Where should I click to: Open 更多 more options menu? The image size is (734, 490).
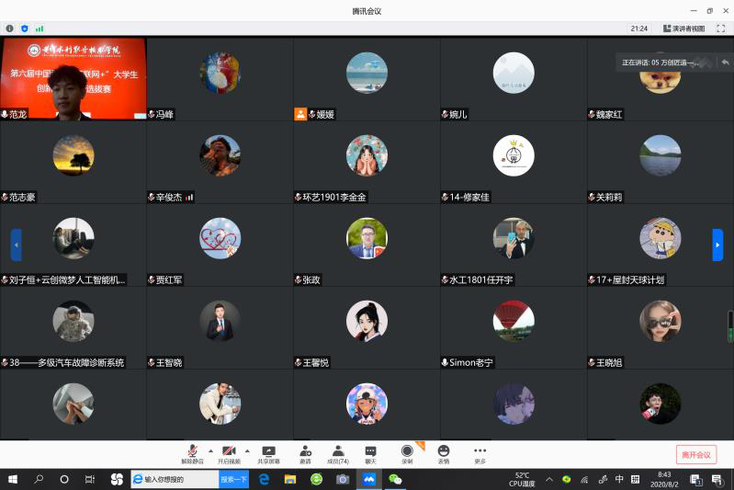click(x=480, y=453)
